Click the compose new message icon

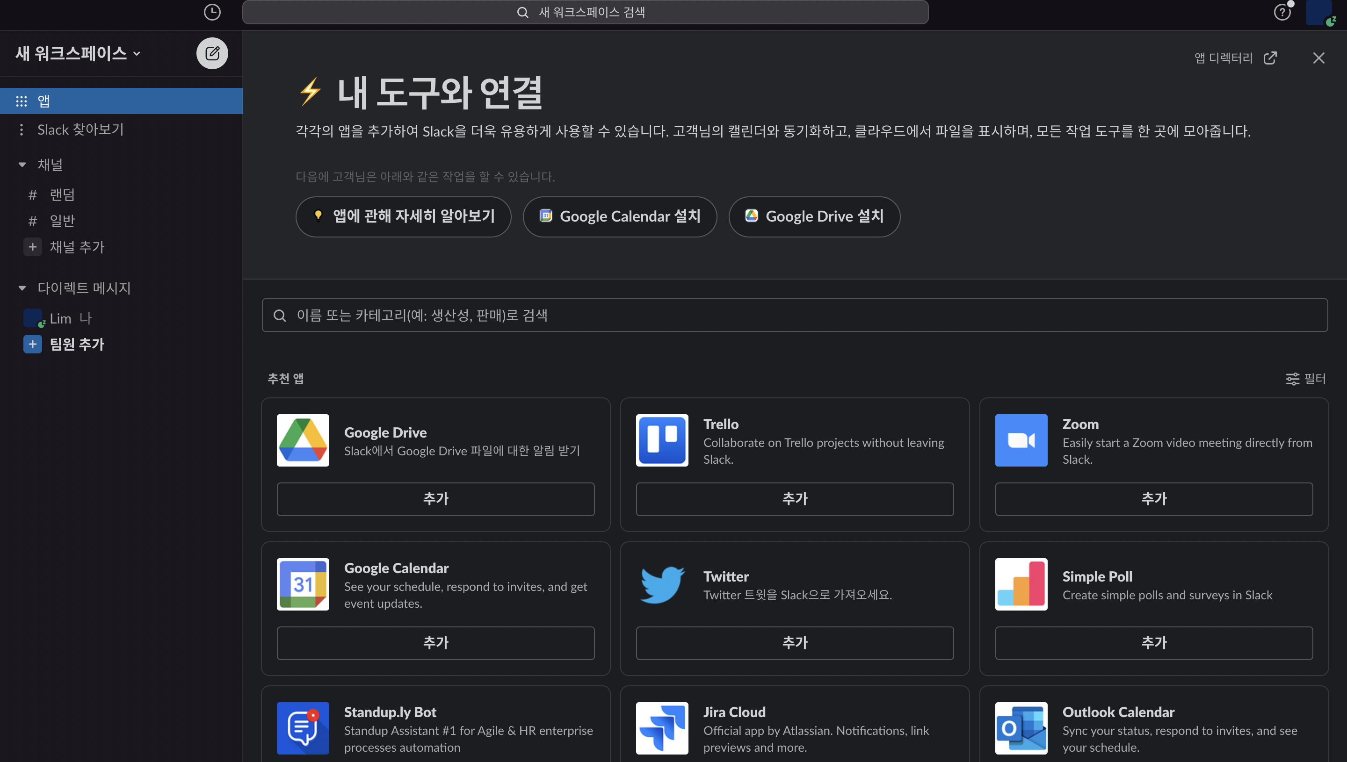click(x=212, y=53)
